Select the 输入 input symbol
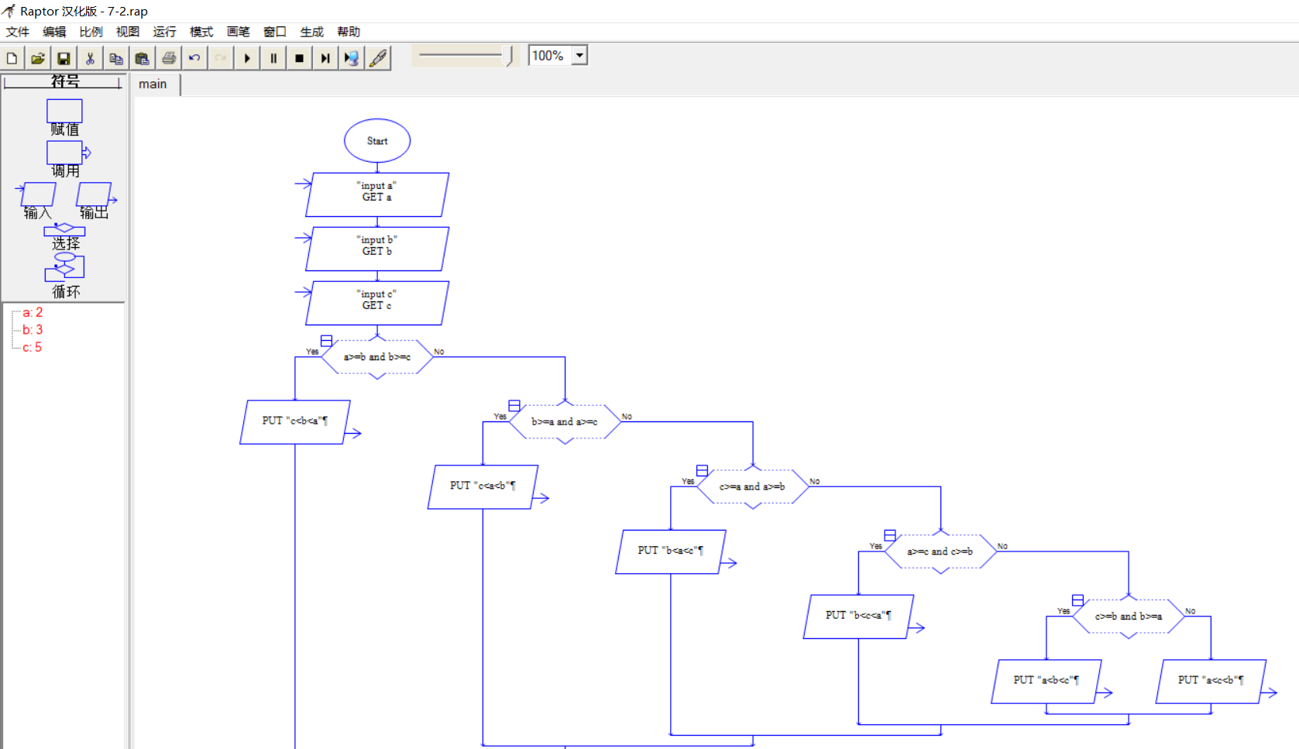This screenshot has width=1299, height=749. pyautogui.click(x=36, y=201)
